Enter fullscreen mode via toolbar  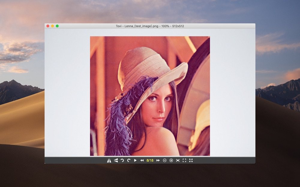pos(191,160)
